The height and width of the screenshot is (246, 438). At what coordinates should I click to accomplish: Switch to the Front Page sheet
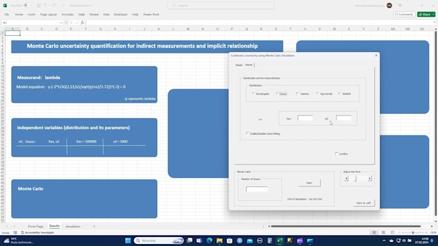coord(36,227)
